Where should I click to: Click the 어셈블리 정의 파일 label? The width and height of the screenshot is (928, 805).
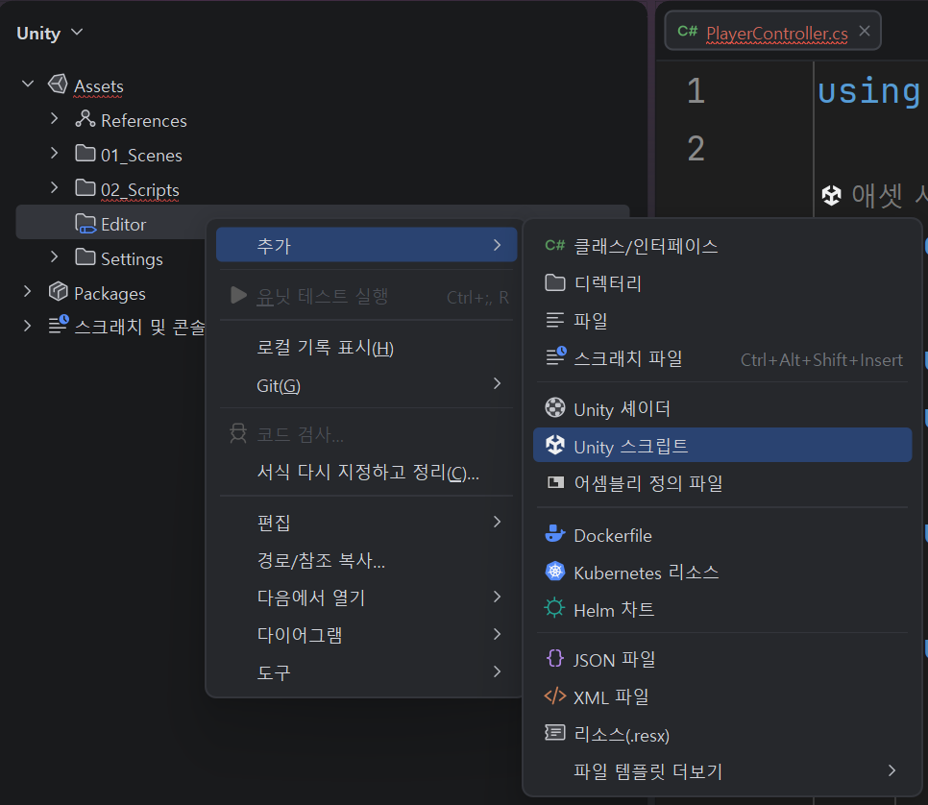[648, 483]
